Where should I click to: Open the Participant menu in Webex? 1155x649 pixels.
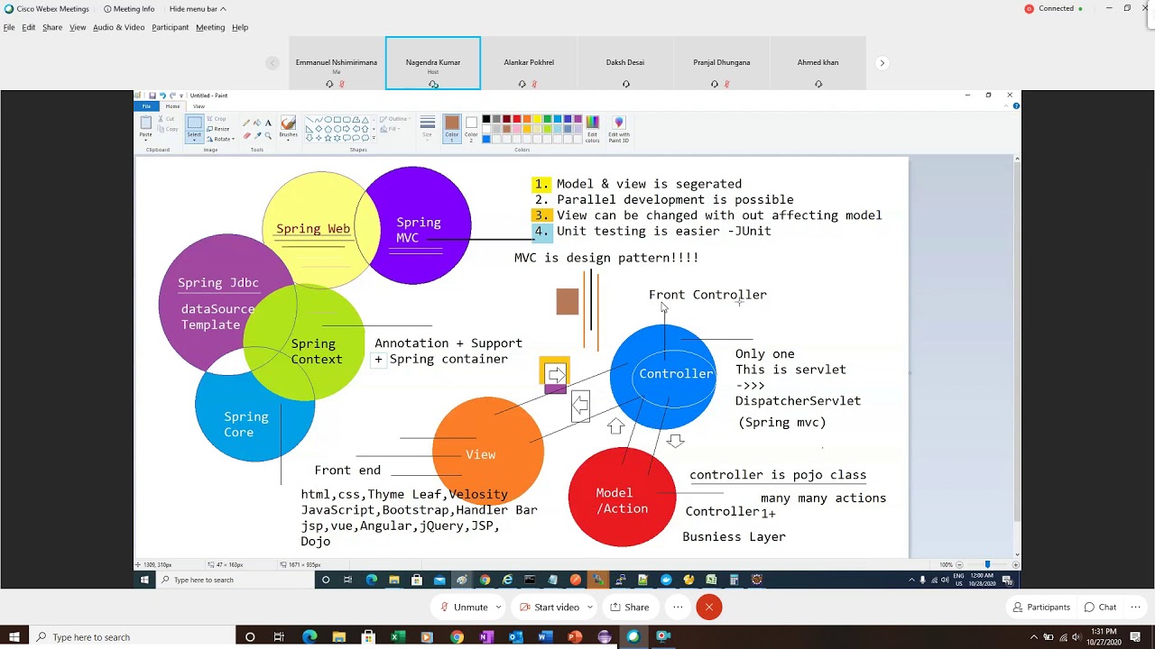170,28
